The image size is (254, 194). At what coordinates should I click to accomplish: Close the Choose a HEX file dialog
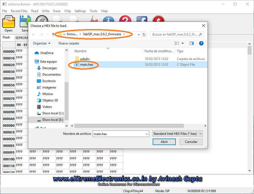point(203,26)
